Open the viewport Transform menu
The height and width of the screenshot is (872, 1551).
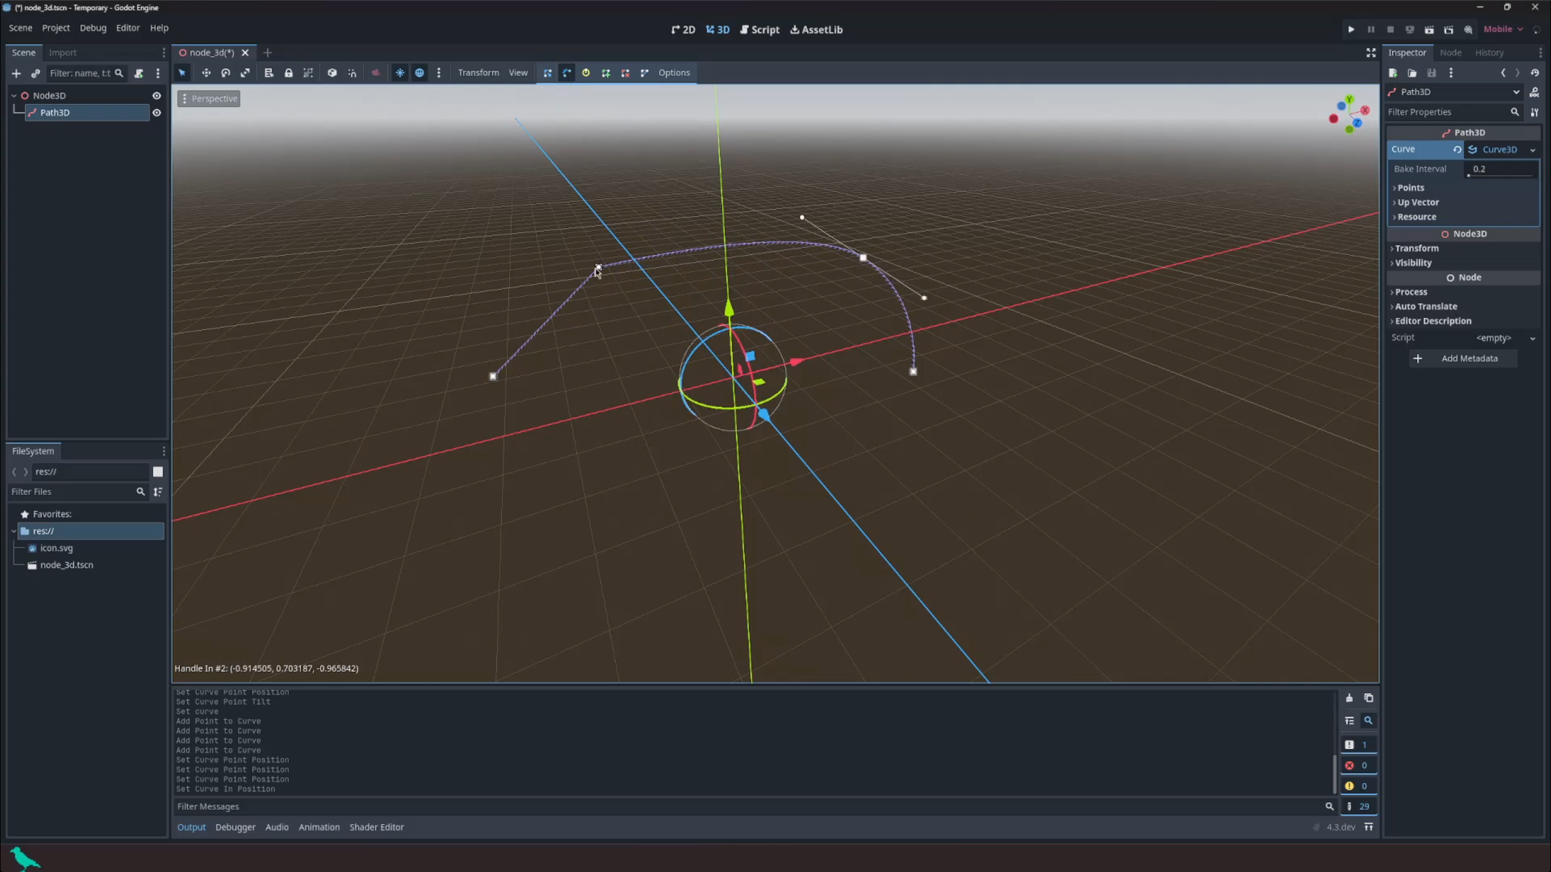[478, 73]
